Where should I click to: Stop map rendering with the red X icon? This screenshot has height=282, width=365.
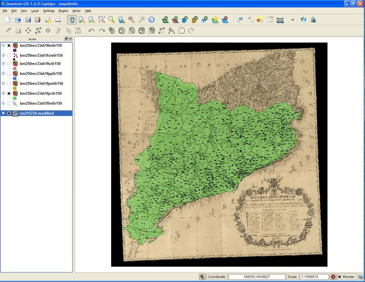tap(333, 277)
